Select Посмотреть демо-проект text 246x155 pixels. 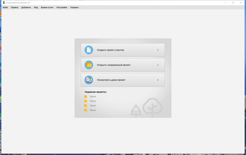pyautogui.click(x=111, y=80)
